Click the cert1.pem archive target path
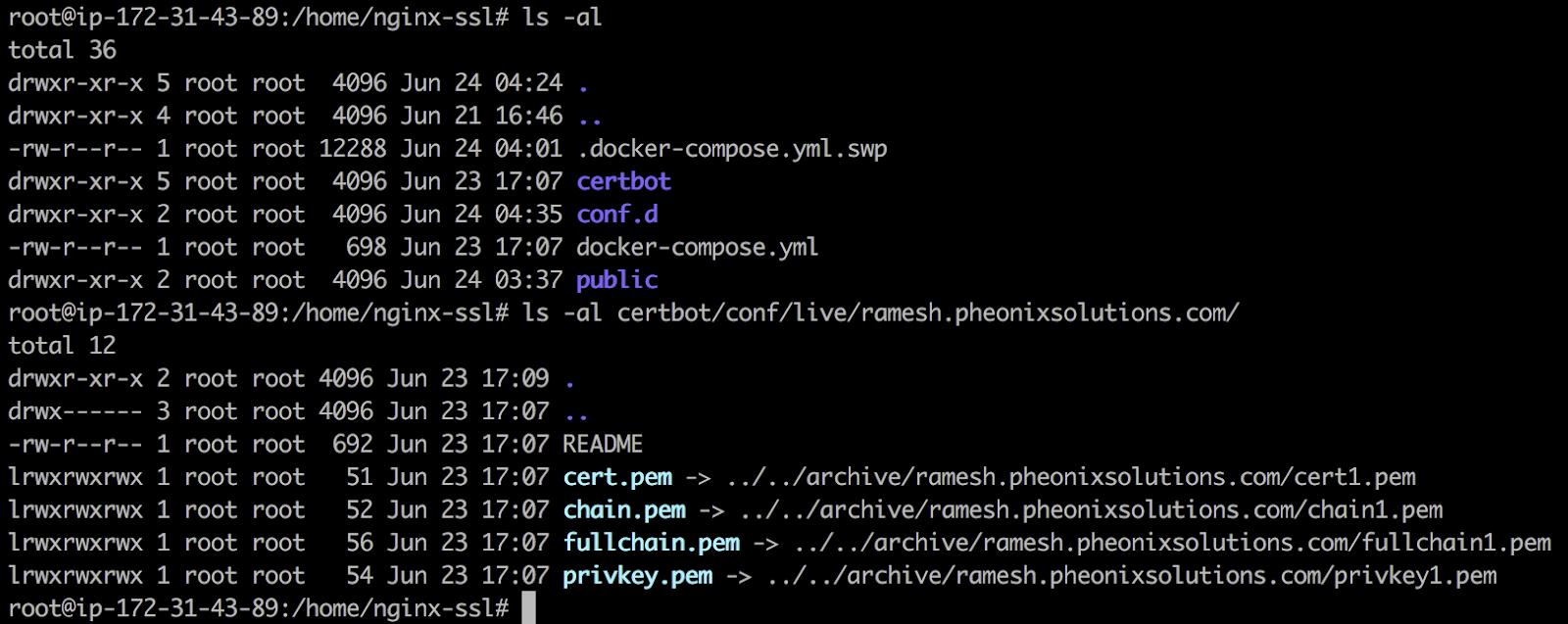Screen dimensions: 1568x624 click(x=1071, y=477)
